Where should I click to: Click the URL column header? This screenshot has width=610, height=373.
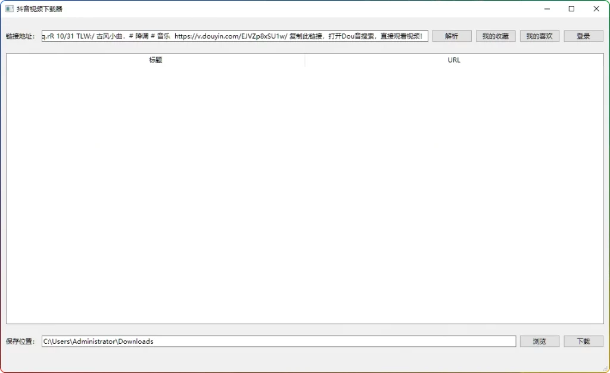[x=454, y=60]
